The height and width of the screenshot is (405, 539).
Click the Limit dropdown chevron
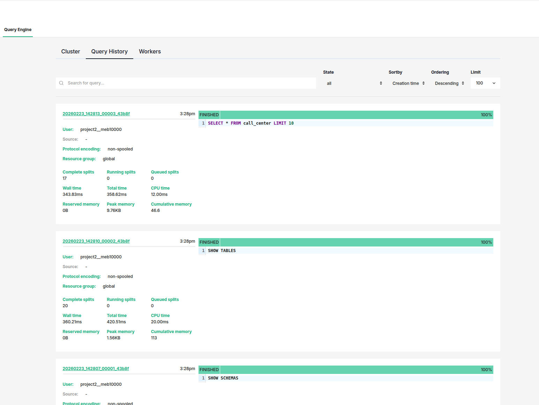coord(494,83)
